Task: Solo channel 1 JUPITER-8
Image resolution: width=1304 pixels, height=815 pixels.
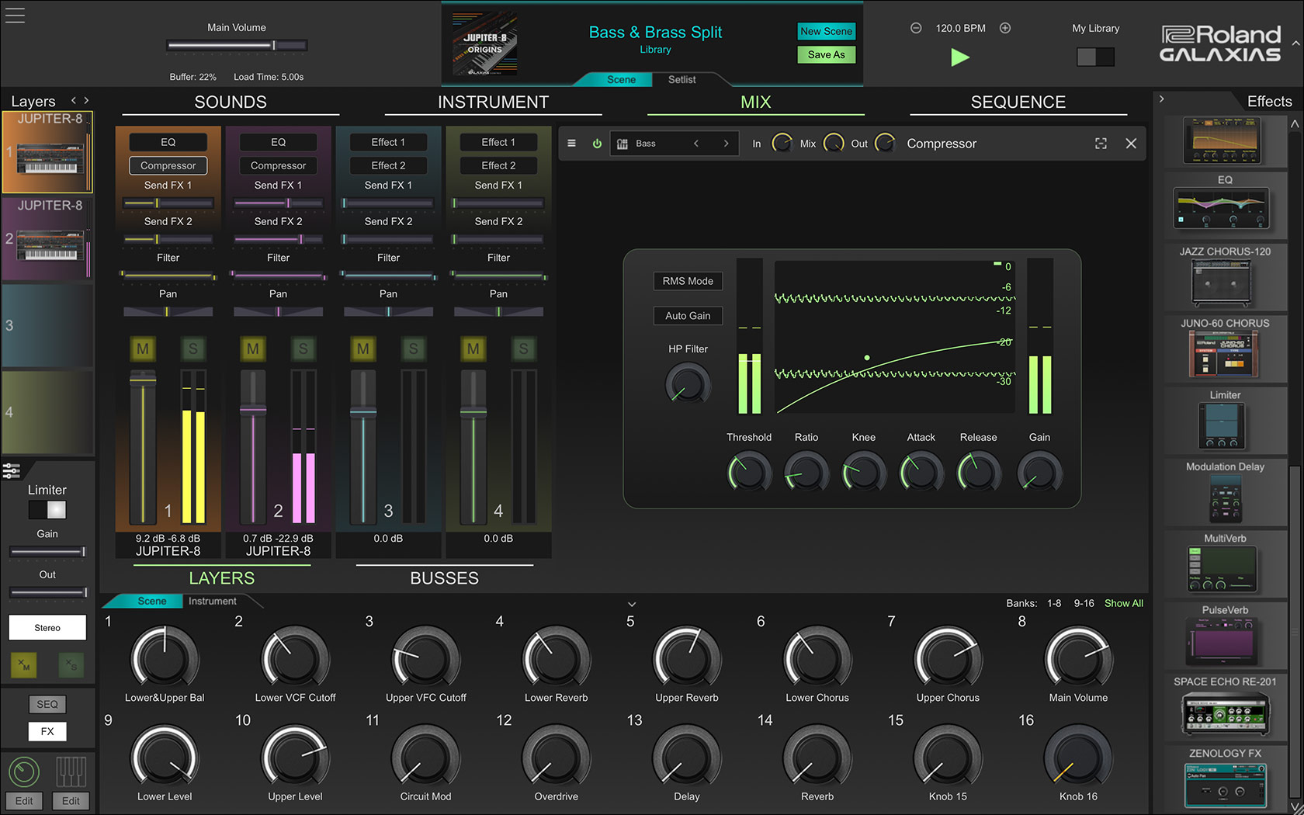Action: point(193,349)
